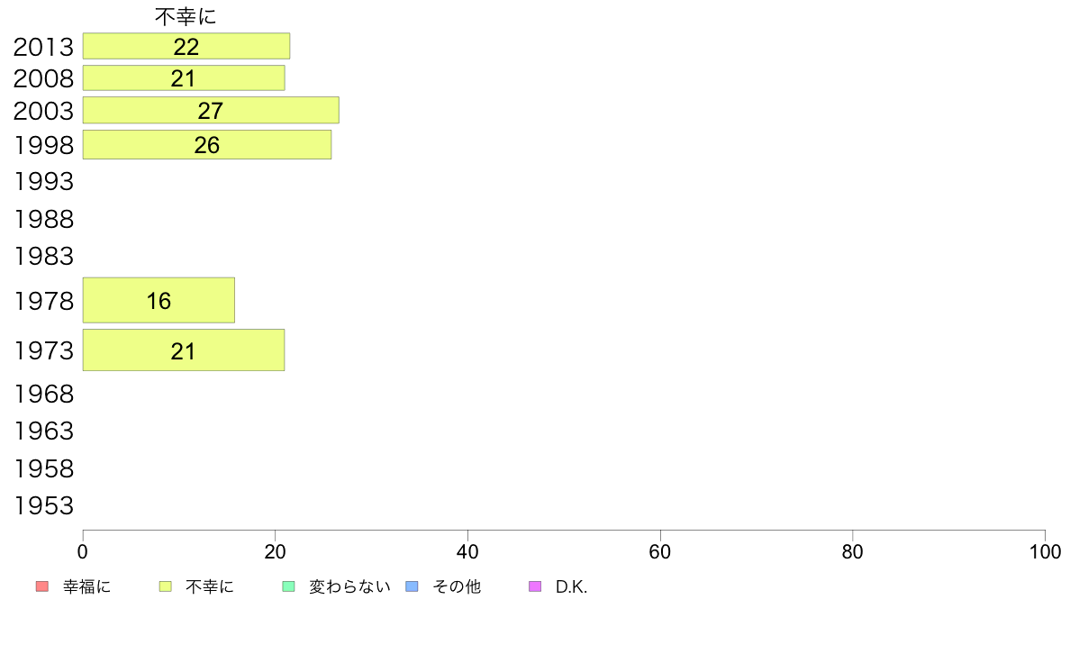Click the green 変わらない legend swatch
The image size is (1070, 663).
(x=288, y=586)
